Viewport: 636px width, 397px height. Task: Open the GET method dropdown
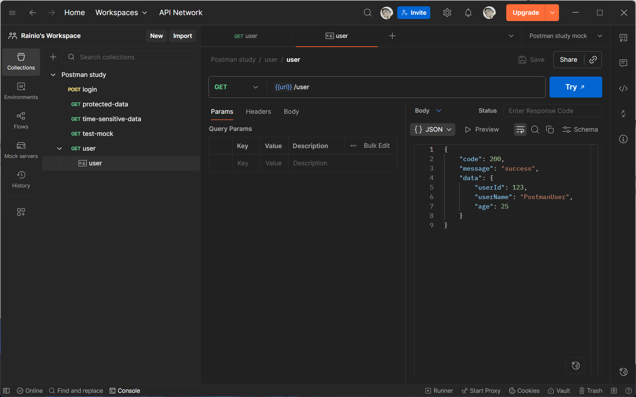(236, 87)
